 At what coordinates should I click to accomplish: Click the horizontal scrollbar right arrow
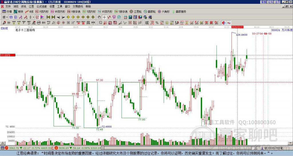[256, 148]
